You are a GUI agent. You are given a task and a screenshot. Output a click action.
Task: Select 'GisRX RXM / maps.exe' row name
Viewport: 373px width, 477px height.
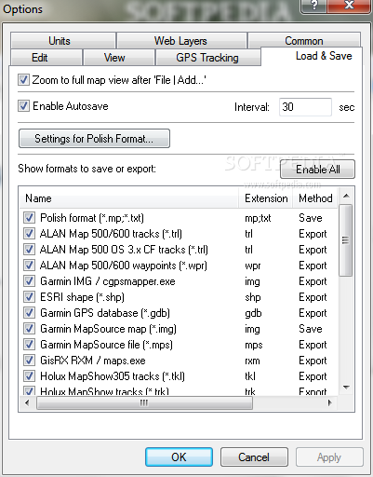pyautogui.click(x=93, y=361)
